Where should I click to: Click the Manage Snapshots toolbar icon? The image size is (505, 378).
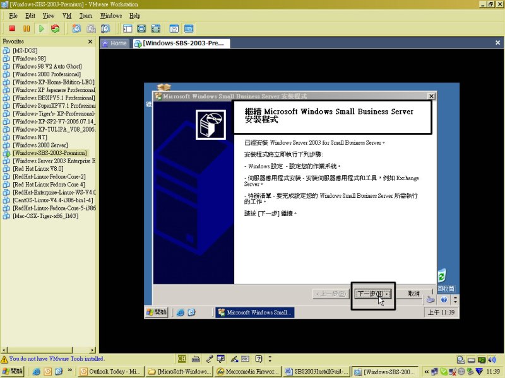[x=105, y=28]
